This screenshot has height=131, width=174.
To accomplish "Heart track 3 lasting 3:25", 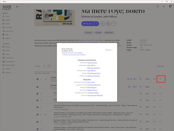I will pyautogui.click(x=141, y=100).
